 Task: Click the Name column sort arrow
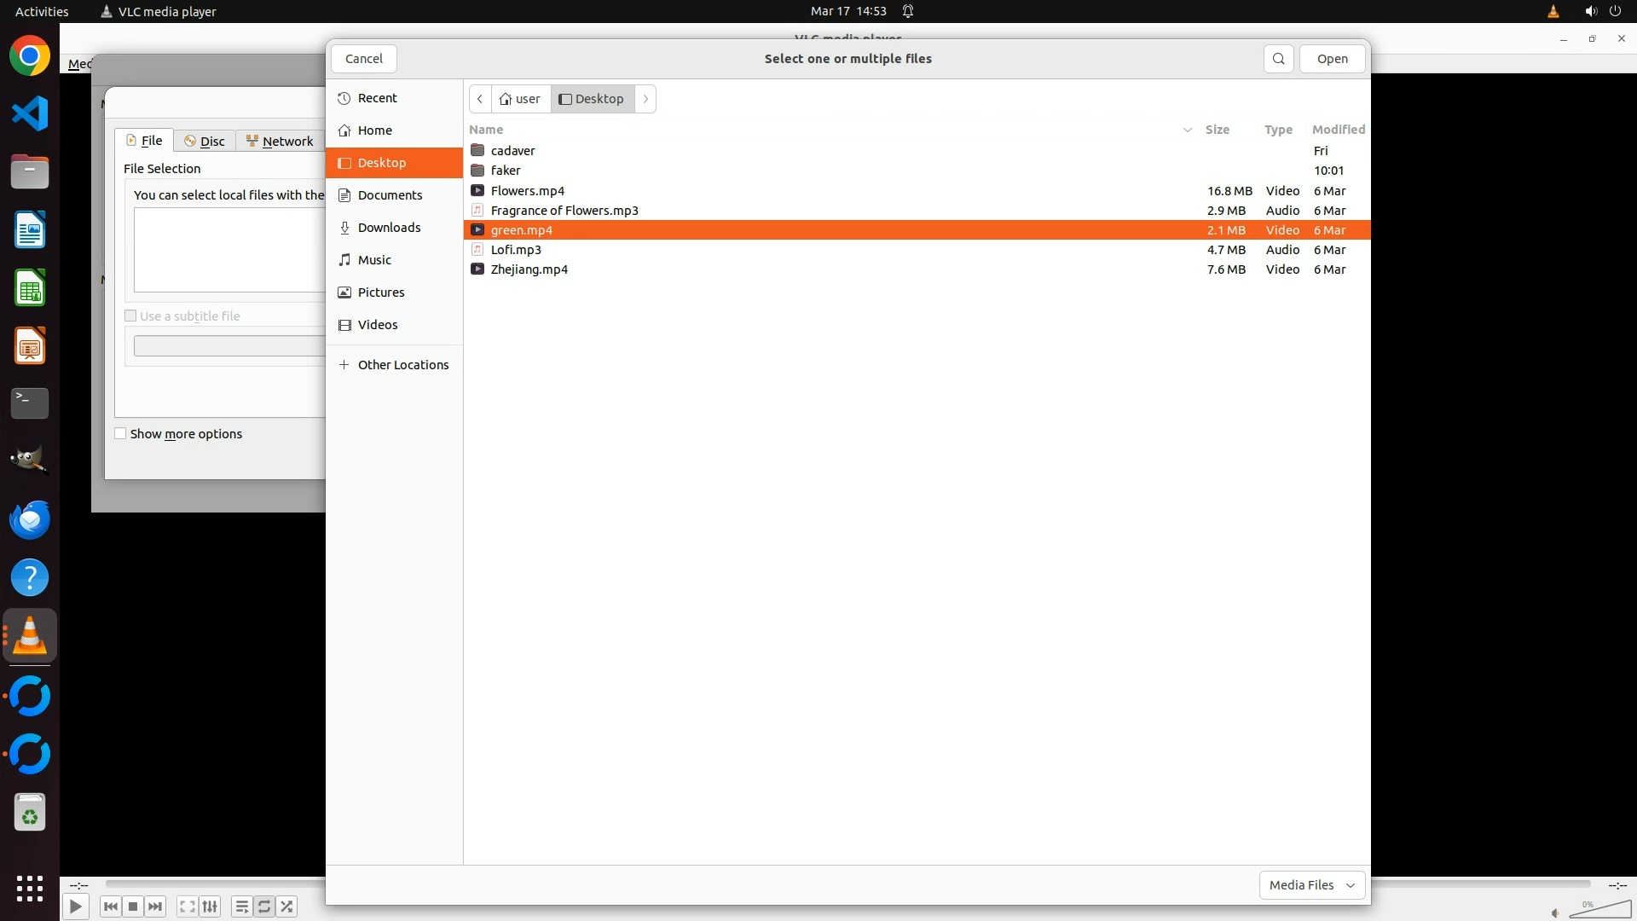click(1187, 130)
